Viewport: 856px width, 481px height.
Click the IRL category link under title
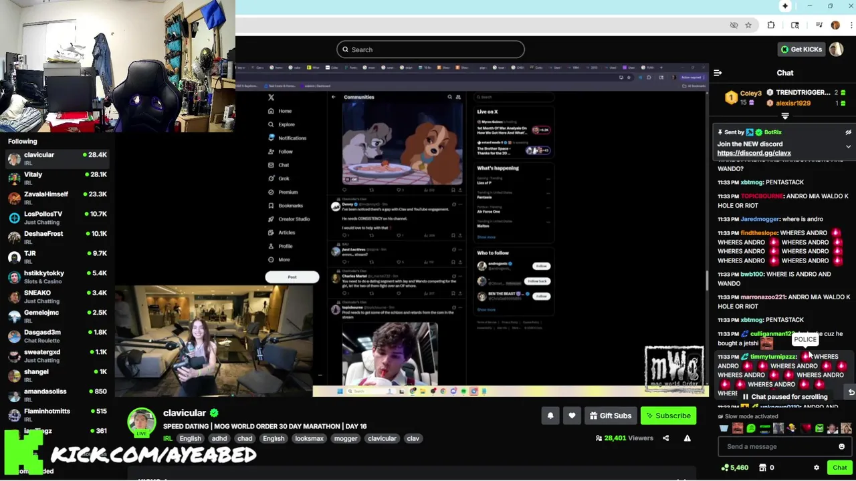pyautogui.click(x=167, y=439)
